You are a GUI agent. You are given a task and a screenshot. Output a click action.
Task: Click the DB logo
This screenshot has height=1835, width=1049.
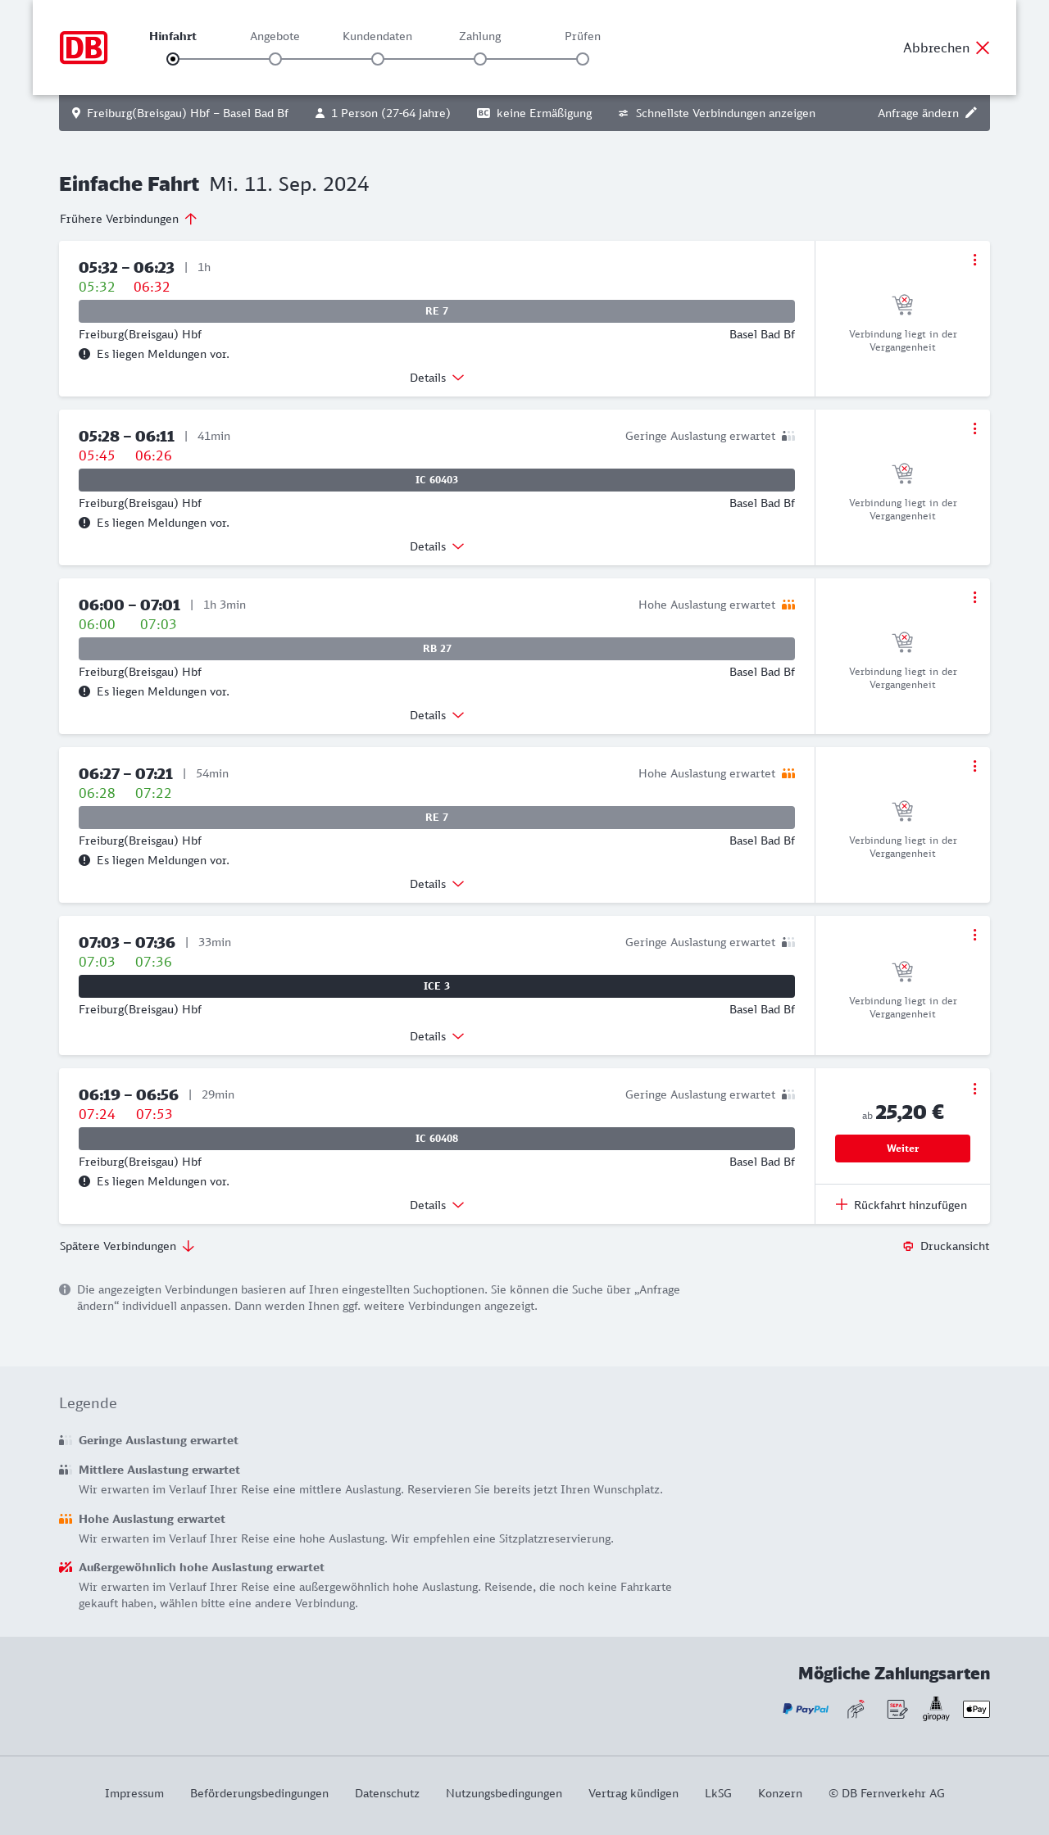click(84, 48)
